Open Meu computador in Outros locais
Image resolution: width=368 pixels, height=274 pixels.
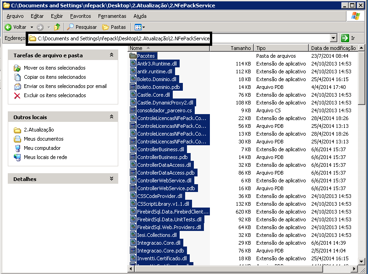point(42,148)
